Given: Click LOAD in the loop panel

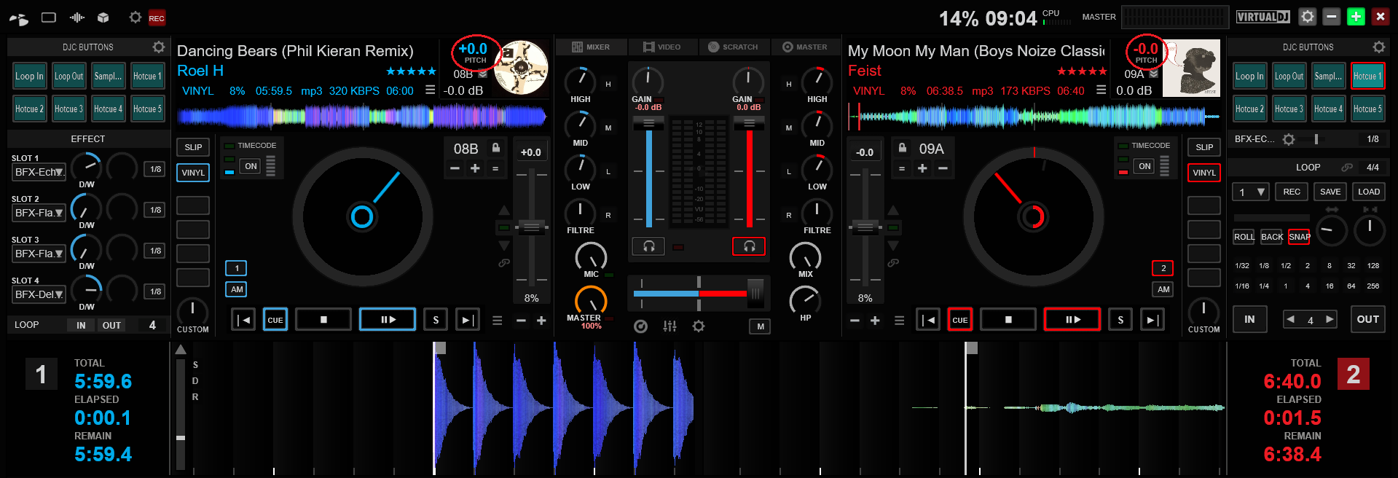Looking at the screenshot, I should click(x=1369, y=192).
